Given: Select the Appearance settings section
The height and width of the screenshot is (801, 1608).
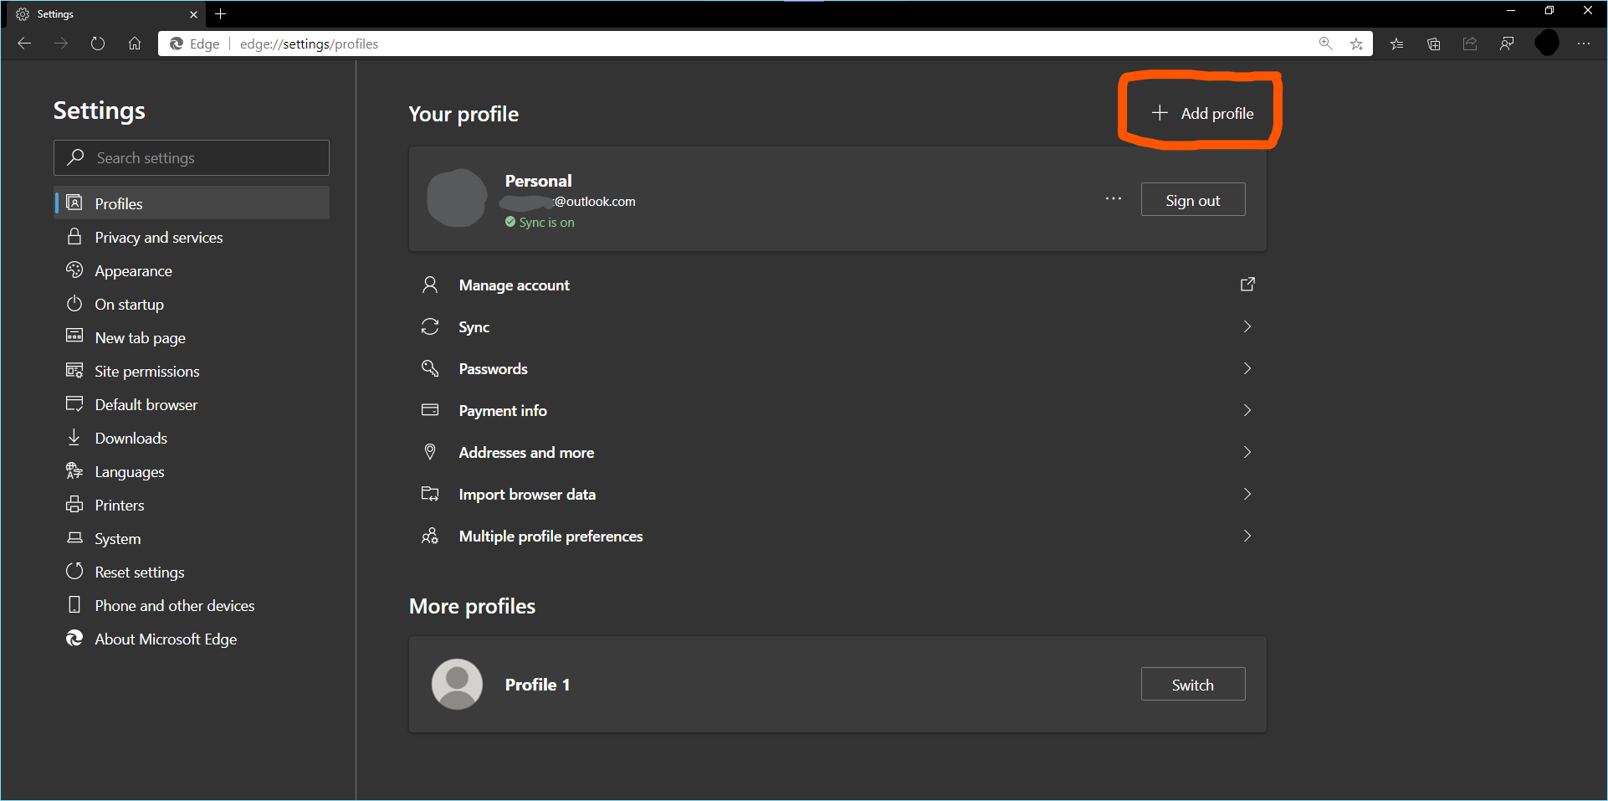Looking at the screenshot, I should 131,270.
